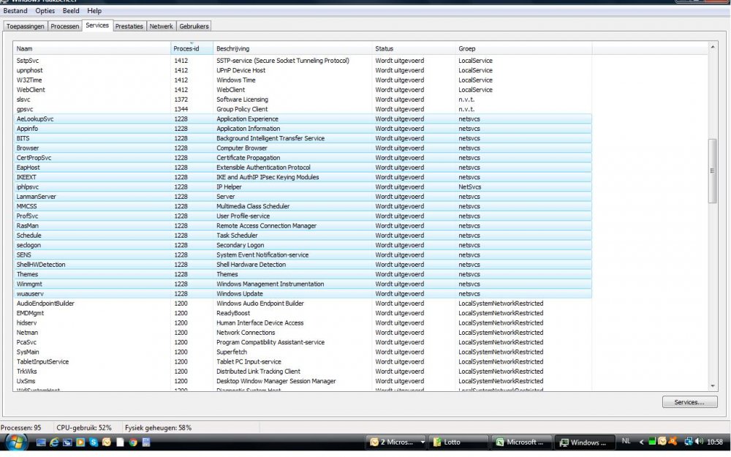Launch Google Chrome from quick launch
The height and width of the screenshot is (457, 731).
[133, 442]
